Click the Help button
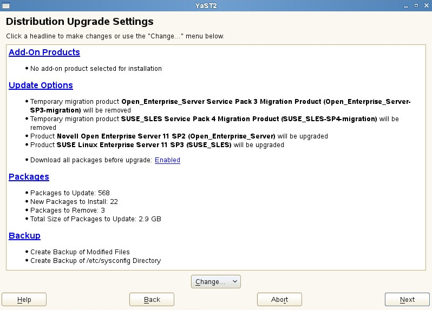Screen dimensions: 432x310 tap(24, 300)
